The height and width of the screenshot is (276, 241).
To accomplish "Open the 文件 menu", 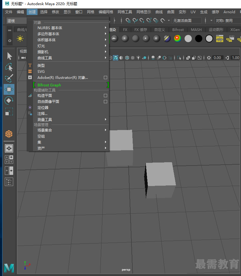I will point(9,12).
